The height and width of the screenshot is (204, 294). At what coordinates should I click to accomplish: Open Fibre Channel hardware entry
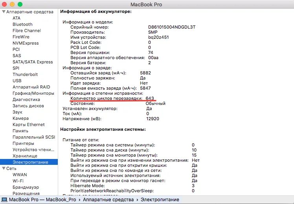pos(27,31)
